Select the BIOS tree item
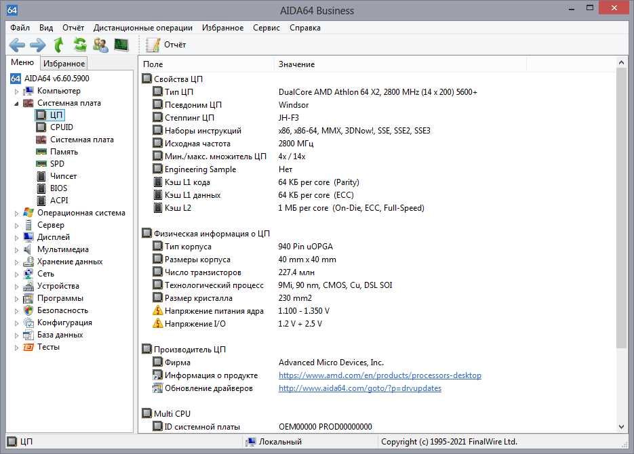Image resolution: width=634 pixels, height=454 pixels. pyautogui.click(x=58, y=188)
